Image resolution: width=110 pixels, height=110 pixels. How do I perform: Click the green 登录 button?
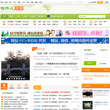[x=90, y=63]
